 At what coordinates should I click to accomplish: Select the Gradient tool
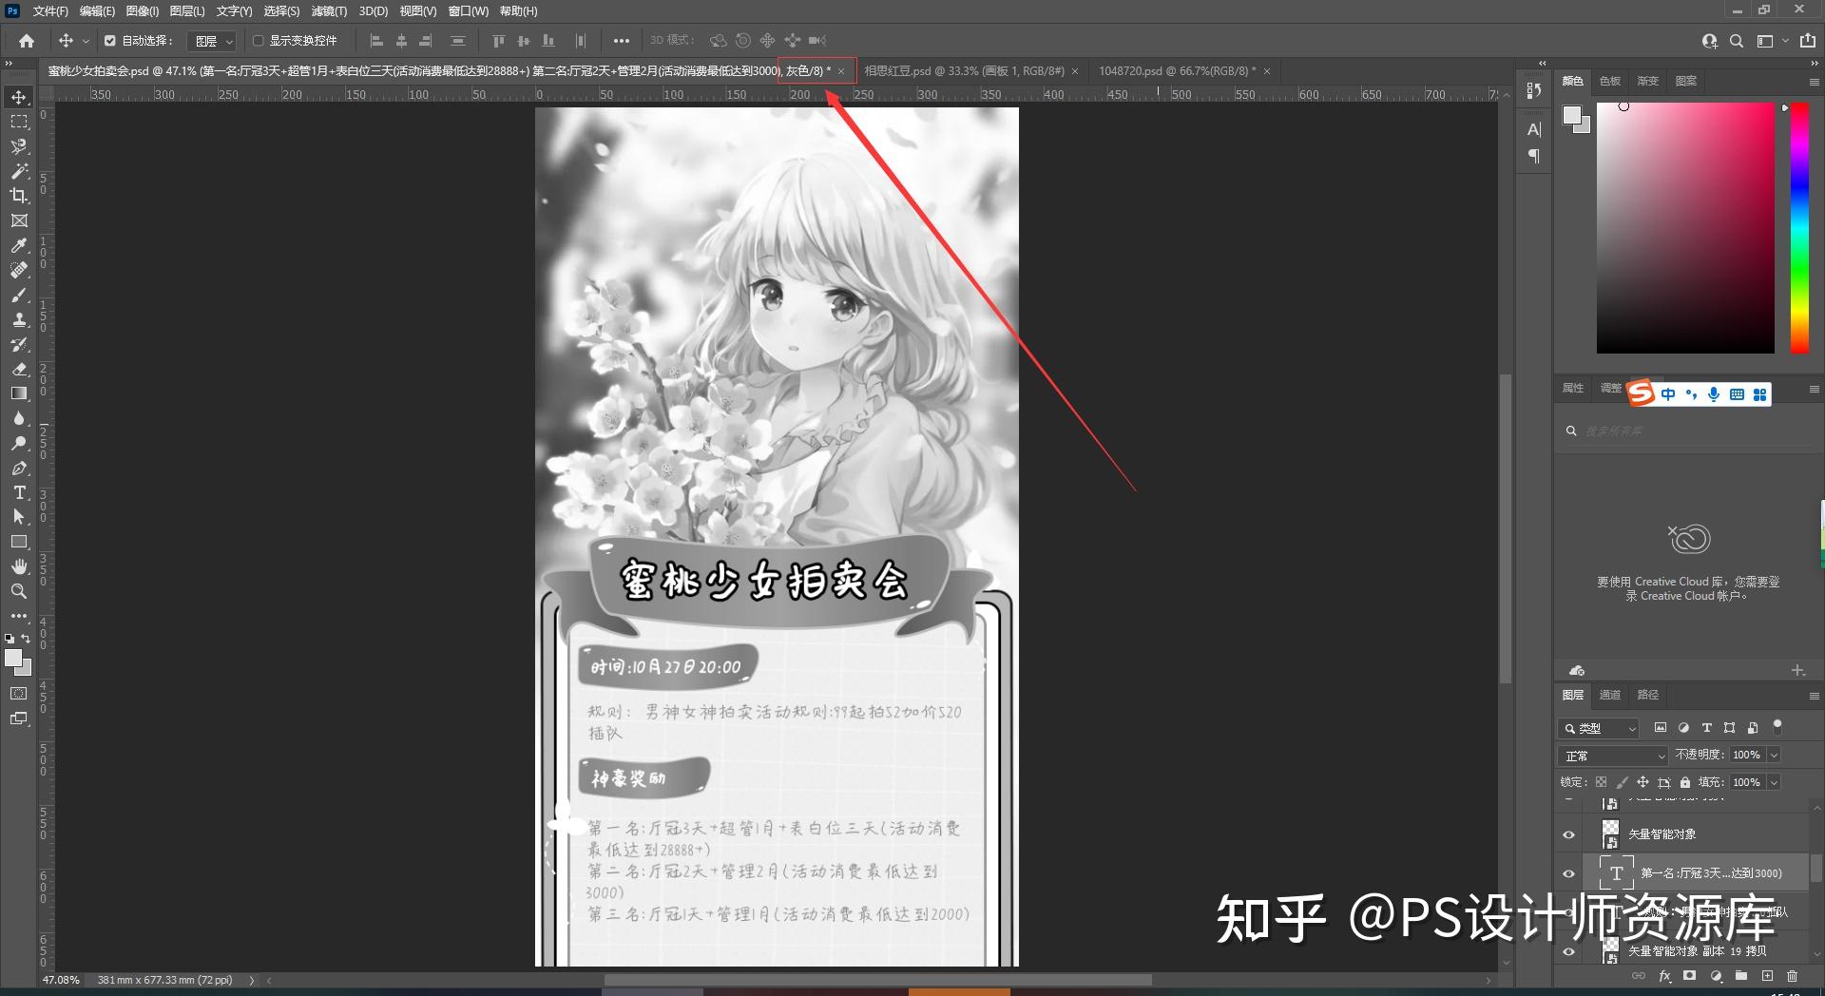[x=19, y=393]
